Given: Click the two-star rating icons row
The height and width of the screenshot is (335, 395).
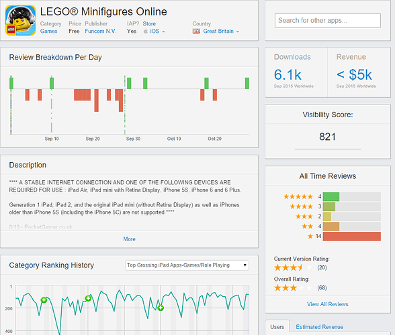Looking at the screenshot, I should (x=308, y=226).
